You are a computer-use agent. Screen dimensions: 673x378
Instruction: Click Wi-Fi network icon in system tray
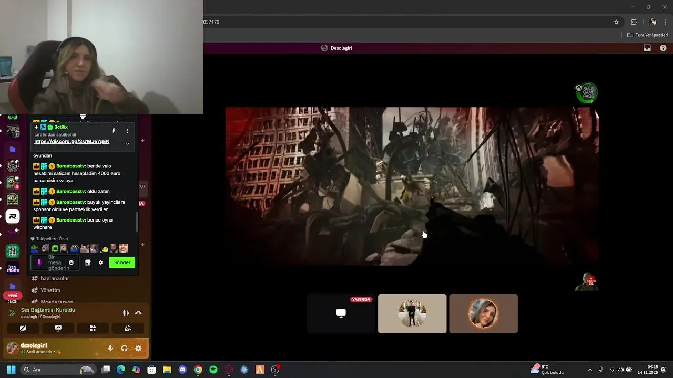click(x=612, y=370)
